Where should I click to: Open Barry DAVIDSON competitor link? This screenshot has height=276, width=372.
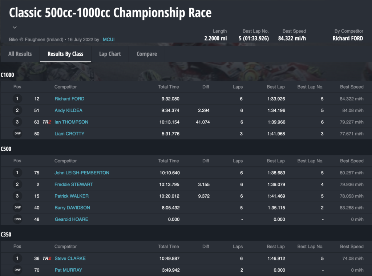pos(72,207)
